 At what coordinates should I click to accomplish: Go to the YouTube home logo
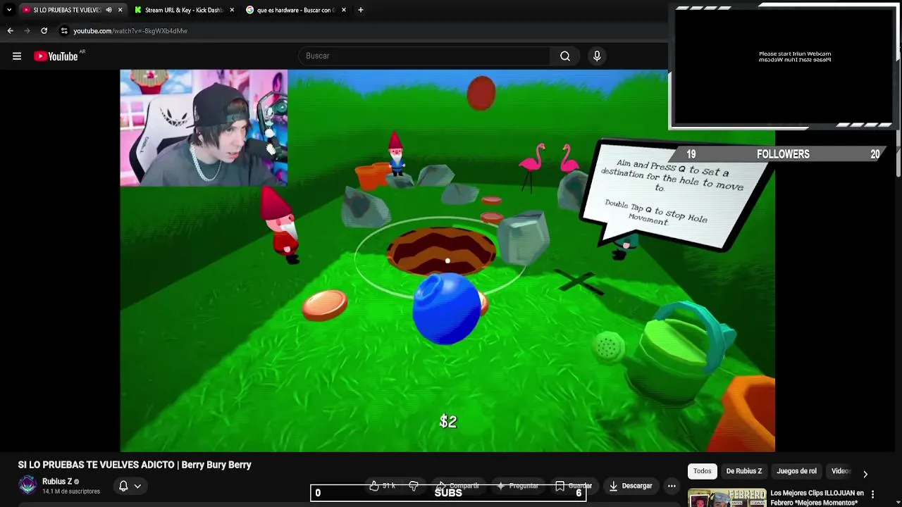56,56
